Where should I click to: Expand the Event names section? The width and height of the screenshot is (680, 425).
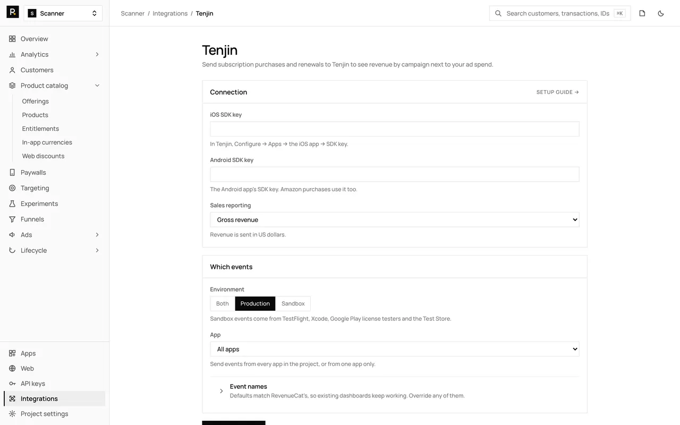[395, 391]
